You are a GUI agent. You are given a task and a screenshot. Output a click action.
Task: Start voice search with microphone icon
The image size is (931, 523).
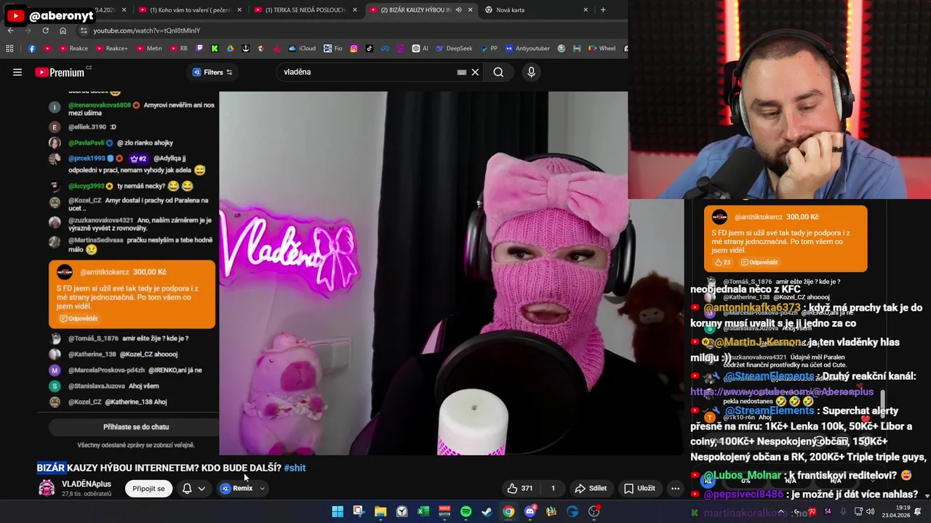coord(531,72)
